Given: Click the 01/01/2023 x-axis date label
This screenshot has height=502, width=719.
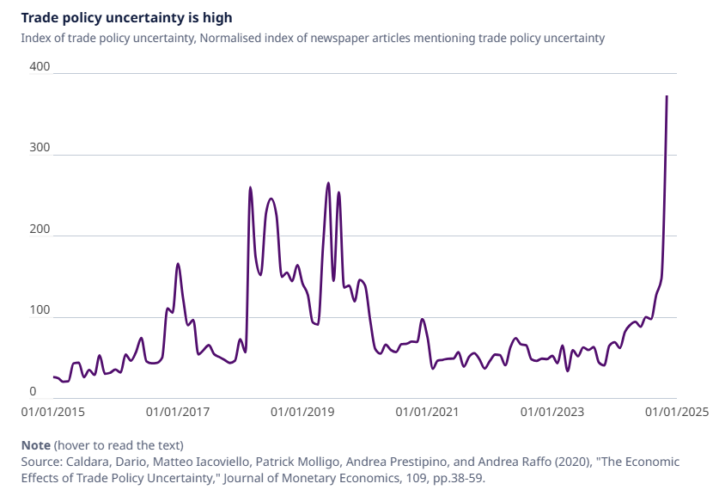Looking at the screenshot, I should click(x=552, y=412).
